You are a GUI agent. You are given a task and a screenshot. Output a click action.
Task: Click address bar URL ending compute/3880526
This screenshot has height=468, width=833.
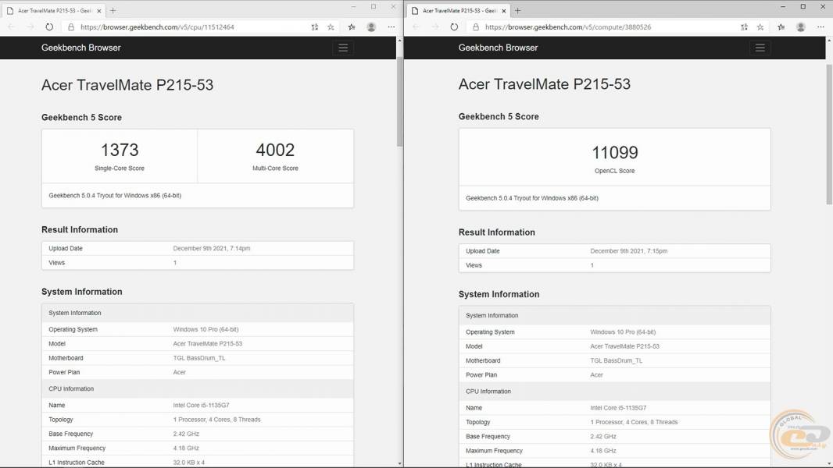pyautogui.click(x=568, y=27)
